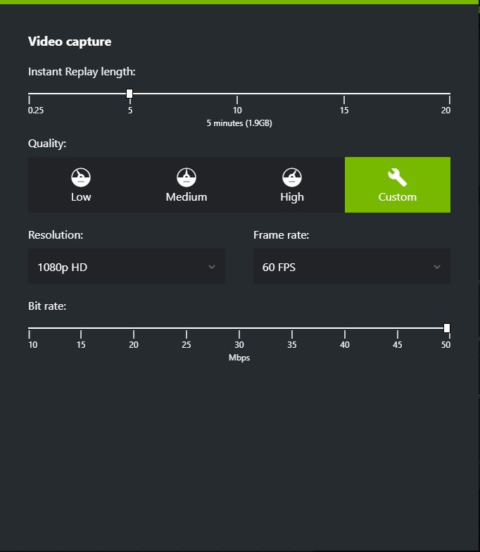Click the Instant Replay length slider handle
Screen dimensions: 480x552
[130, 94]
